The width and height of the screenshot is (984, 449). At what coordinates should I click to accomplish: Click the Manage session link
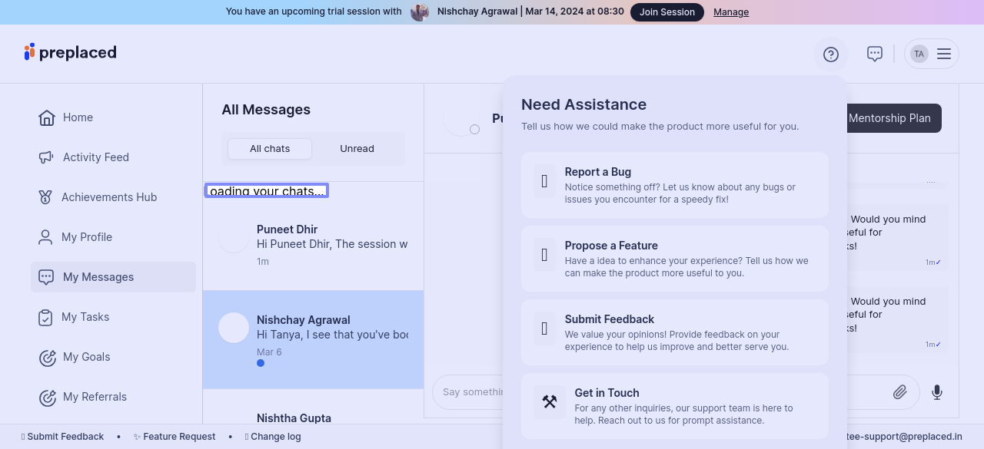(x=730, y=12)
